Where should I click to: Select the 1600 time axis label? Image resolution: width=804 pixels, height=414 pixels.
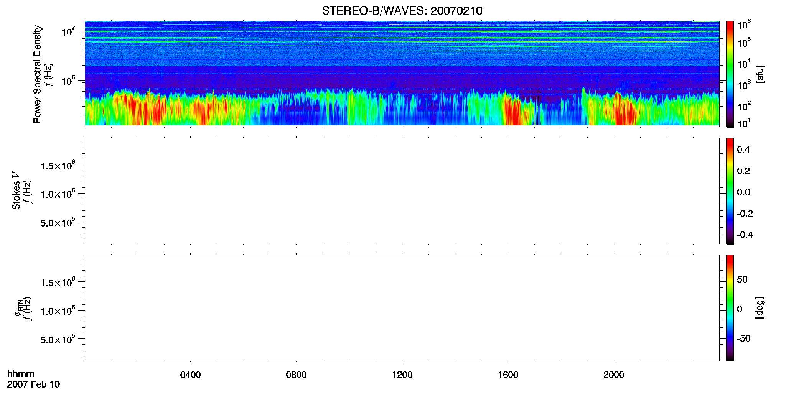click(x=508, y=375)
